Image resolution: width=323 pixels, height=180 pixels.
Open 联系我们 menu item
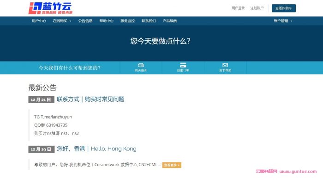tap(149, 21)
